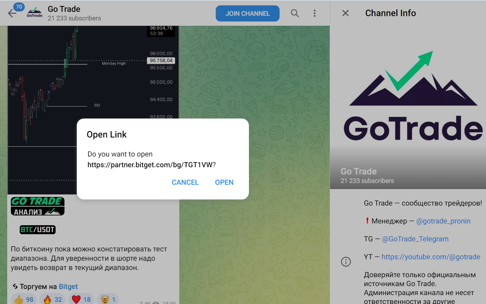This screenshot has width=486, height=304.
Task: Open the Go Trade channel avatar
Action: 34,13
